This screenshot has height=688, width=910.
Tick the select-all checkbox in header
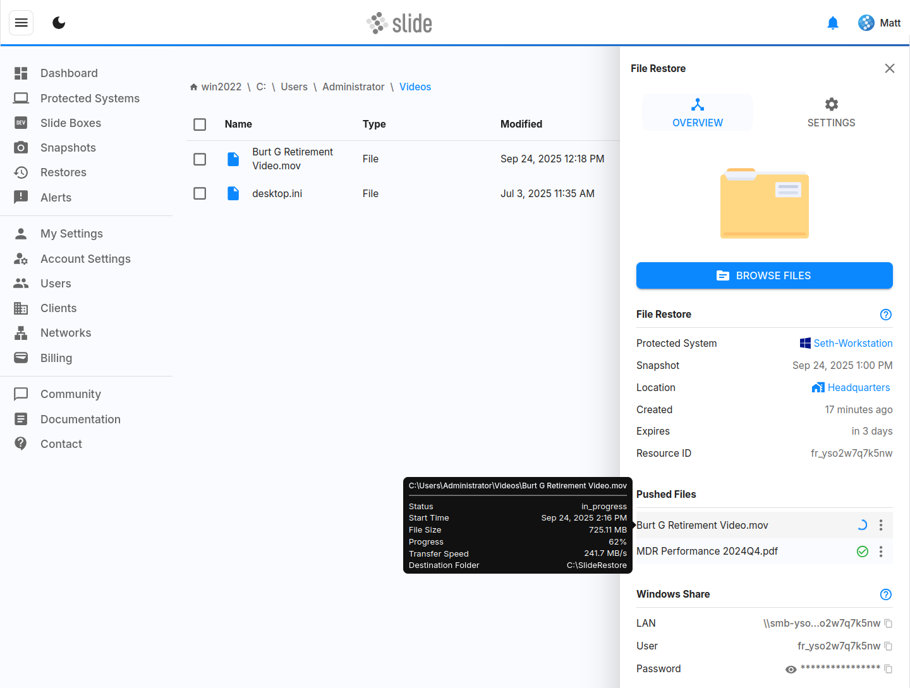pos(200,124)
